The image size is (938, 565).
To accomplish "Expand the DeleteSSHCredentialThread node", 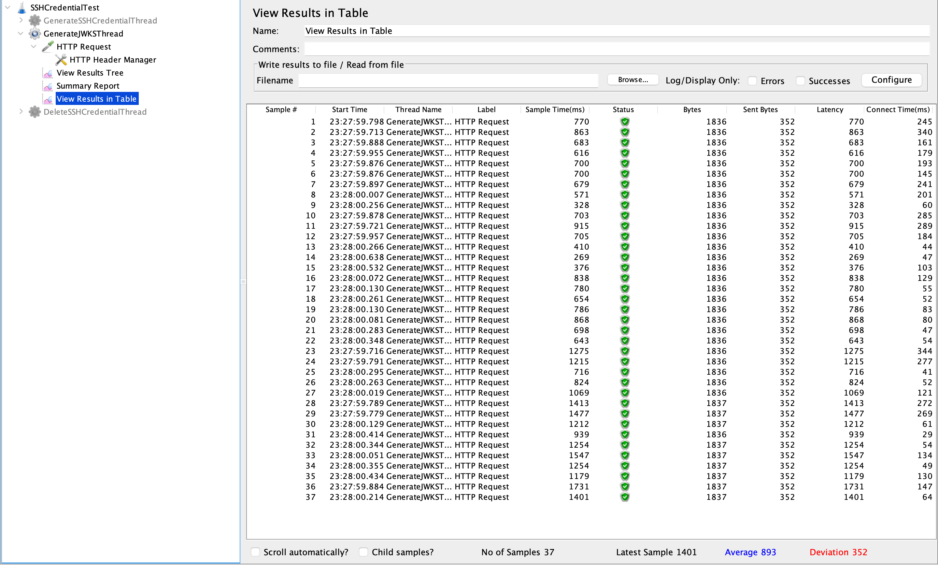I will (x=21, y=111).
